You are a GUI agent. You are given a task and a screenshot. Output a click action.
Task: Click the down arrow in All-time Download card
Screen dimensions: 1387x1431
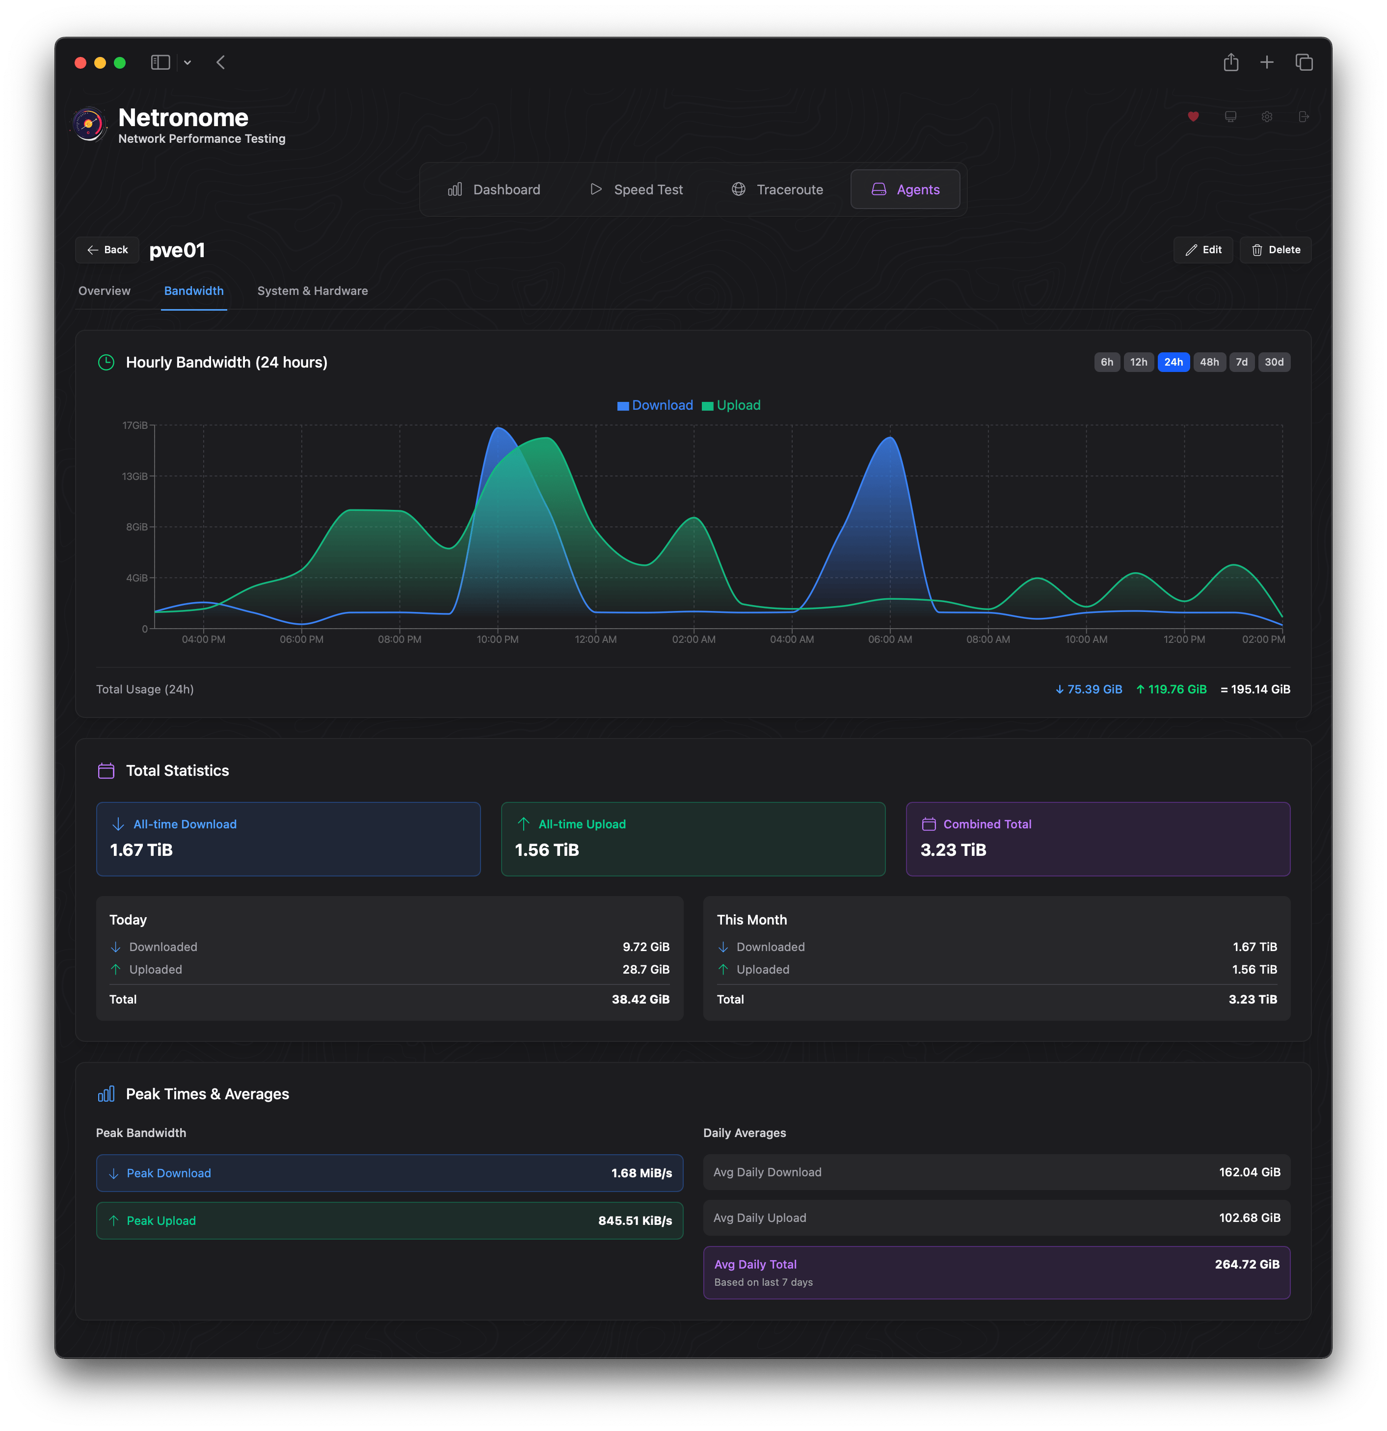click(118, 823)
